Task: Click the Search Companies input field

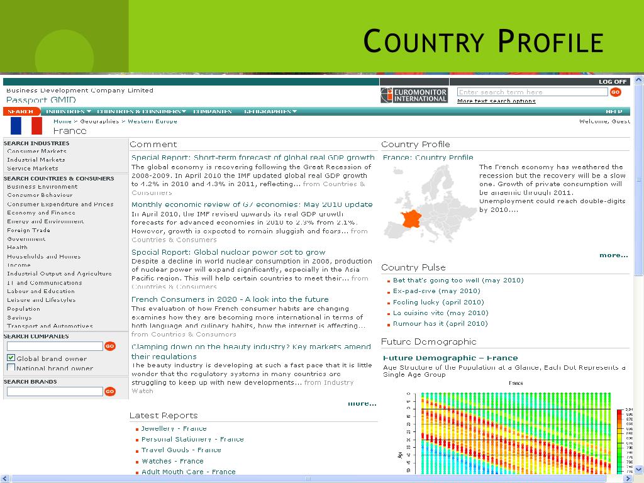Action: pos(55,347)
